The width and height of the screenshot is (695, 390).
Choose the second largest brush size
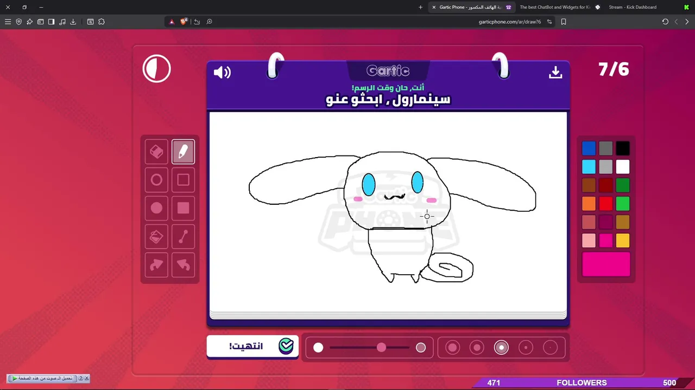477,348
